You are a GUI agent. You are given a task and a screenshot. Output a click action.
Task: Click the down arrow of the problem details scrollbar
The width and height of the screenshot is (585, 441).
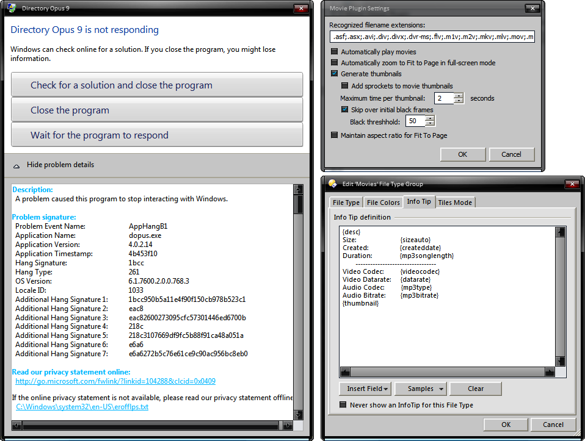(298, 415)
